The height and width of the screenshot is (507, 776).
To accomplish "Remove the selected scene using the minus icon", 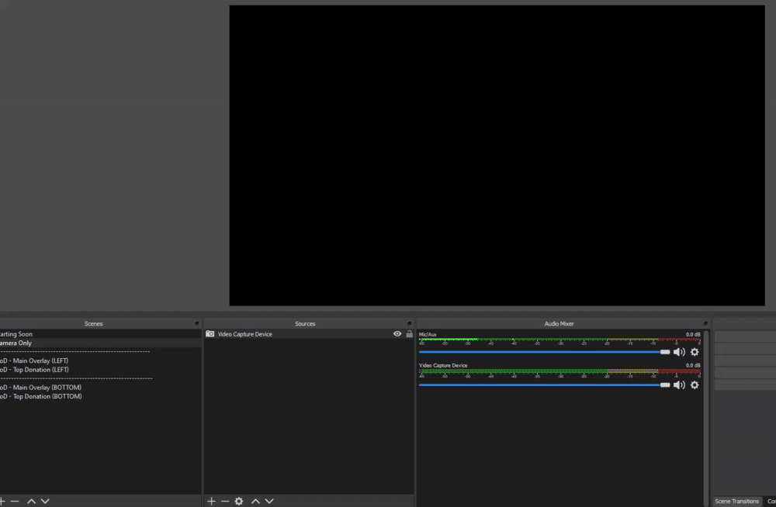I will [17, 501].
